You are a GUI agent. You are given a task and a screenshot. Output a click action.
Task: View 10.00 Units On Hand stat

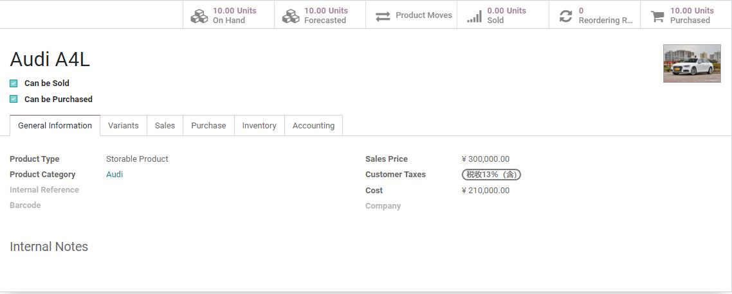229,15
